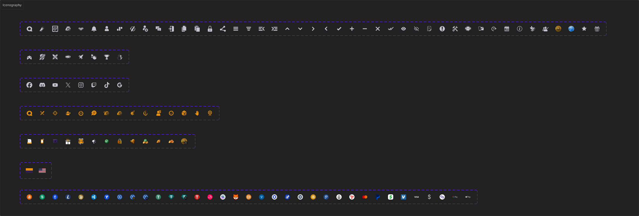Viewport: 639px width, 216px height.
Task: Click the TikTok logo icon
Action: pos(107,85)
